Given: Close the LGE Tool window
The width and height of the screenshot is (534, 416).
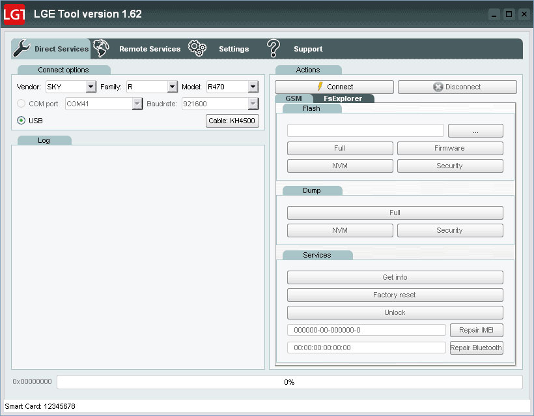Looking at the screenshot, I should 524,14.
